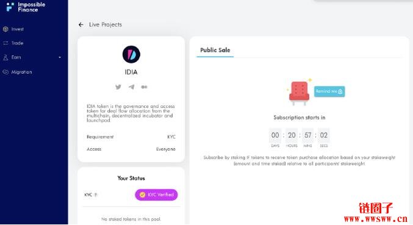Click the KYC help question mark
The image size is (413, 225).
(96, 195)
